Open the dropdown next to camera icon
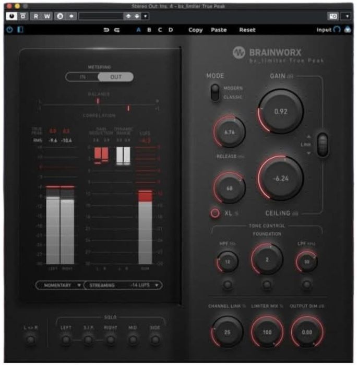Screen dimensions: 357x365 coord(347,16)
